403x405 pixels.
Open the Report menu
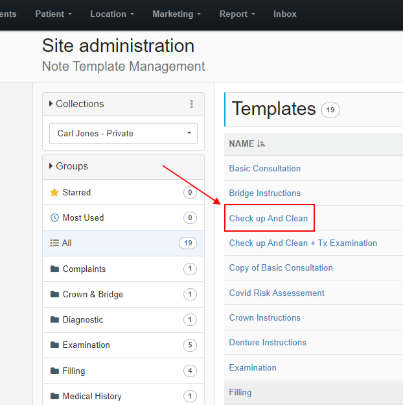coord(237,14)
